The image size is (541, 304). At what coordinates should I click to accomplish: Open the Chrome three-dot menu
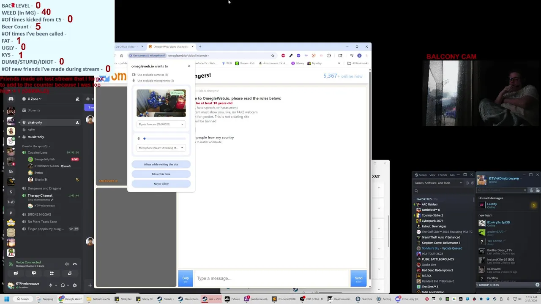366,55
